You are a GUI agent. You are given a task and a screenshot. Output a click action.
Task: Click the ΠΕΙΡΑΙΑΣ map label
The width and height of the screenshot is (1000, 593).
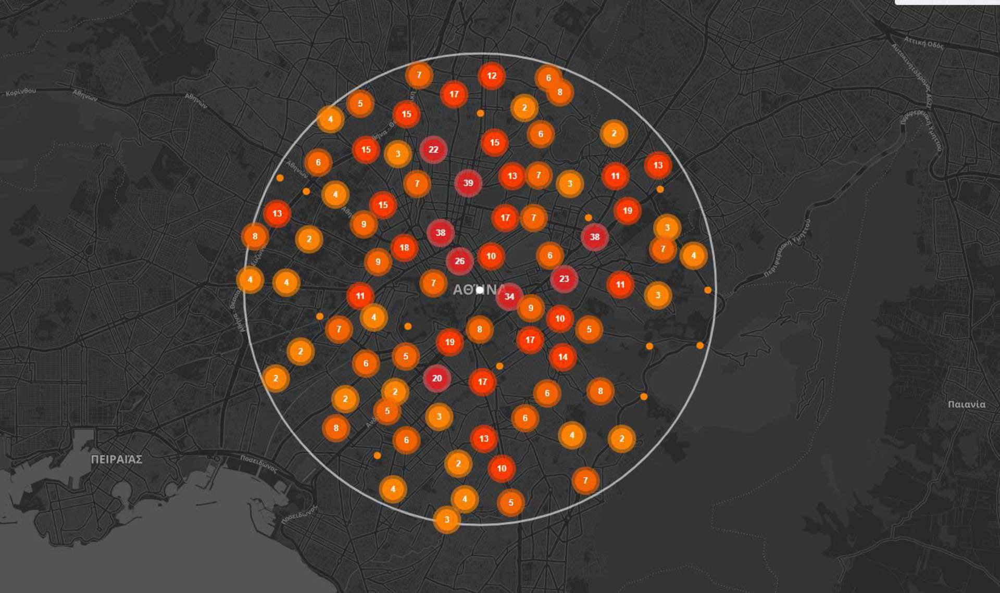click(x=117, y=459)
